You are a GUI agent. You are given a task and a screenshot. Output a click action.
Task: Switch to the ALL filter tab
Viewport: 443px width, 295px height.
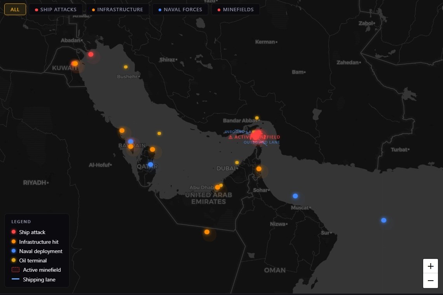point(15,9)
